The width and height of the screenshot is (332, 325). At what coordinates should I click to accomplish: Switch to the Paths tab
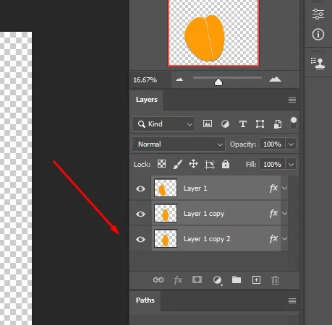(x=145, y=300)
